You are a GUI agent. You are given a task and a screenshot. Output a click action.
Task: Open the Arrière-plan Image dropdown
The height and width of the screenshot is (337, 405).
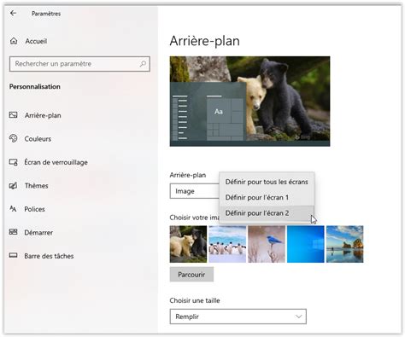(x=195, y=191)
